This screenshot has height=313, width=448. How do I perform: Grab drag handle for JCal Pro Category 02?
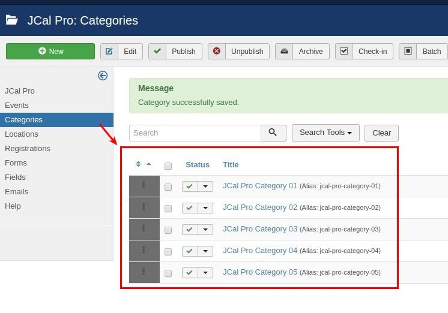coord(144,207)
